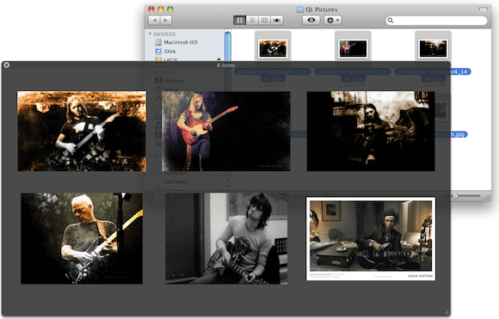This screenshot has height=319, width=499.
Task: Select iDisk in the sidebar
Action: [x=169, y=52]
